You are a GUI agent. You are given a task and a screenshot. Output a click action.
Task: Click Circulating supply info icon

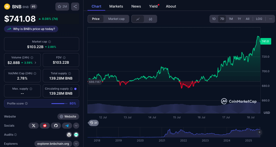pyautogui.click(x=71, y=89)
